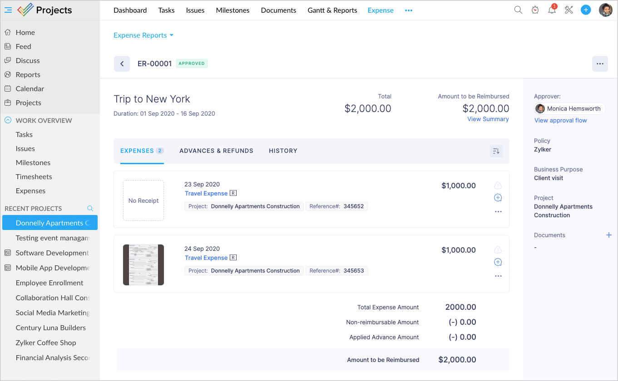The width and height of the screenshot is (618, 381).
Task: Open the tools settings icon
Action: pyautogui.click(x=569, y=10)
